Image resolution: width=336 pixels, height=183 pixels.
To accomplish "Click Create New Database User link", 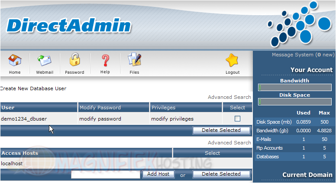I will [33, 88].
